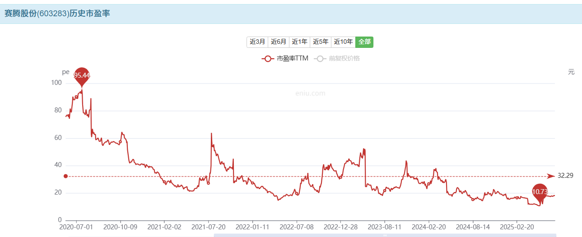The image size is (582, 237).
Task: Click the 2022-01-11 x-axis date label
Action: [252, 227]
